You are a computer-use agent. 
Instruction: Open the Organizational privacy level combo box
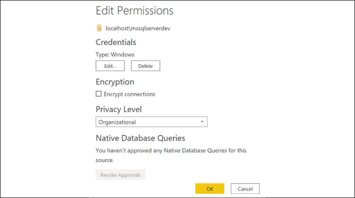151,122
